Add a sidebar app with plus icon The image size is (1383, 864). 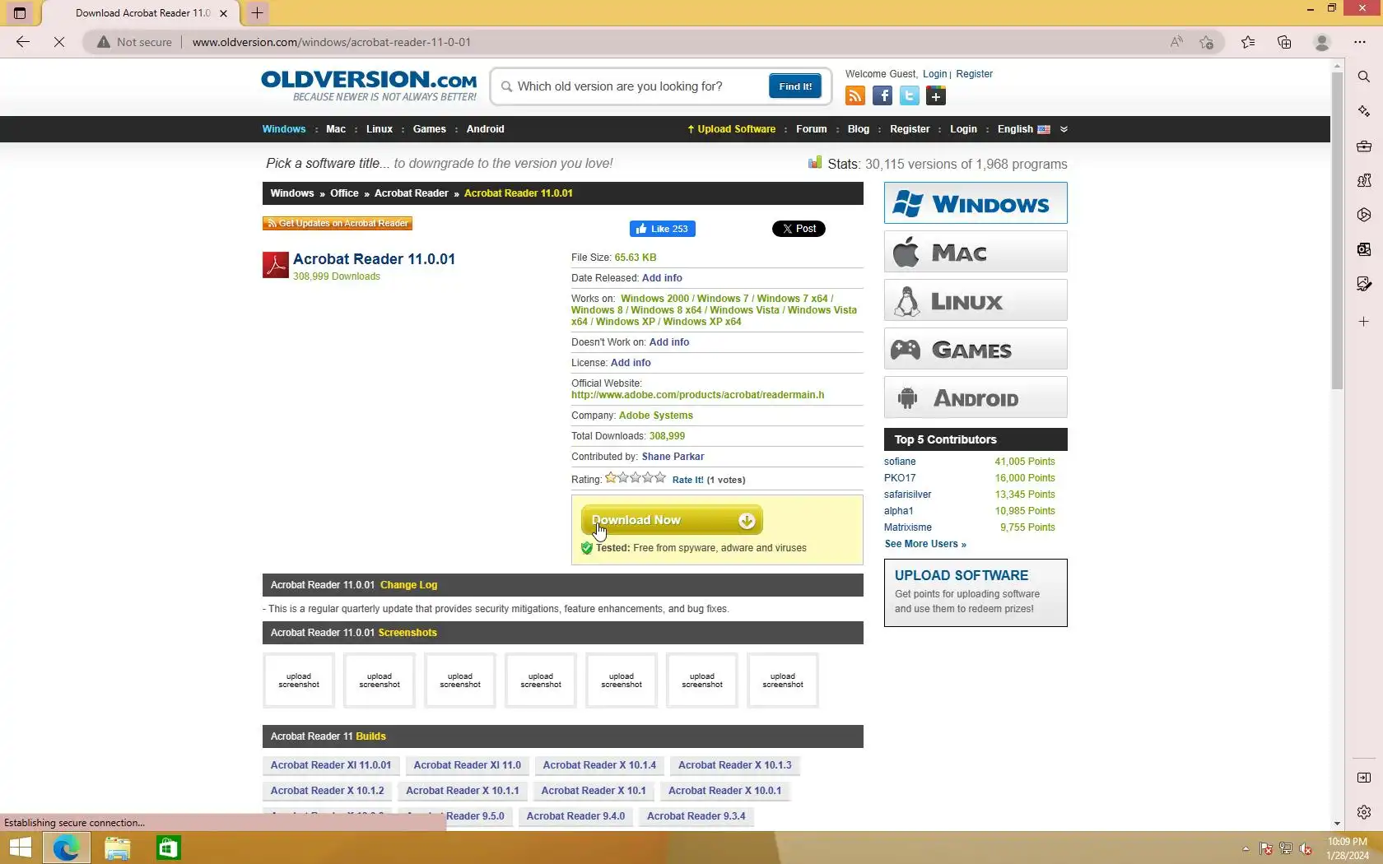(x=1364, y=322)
